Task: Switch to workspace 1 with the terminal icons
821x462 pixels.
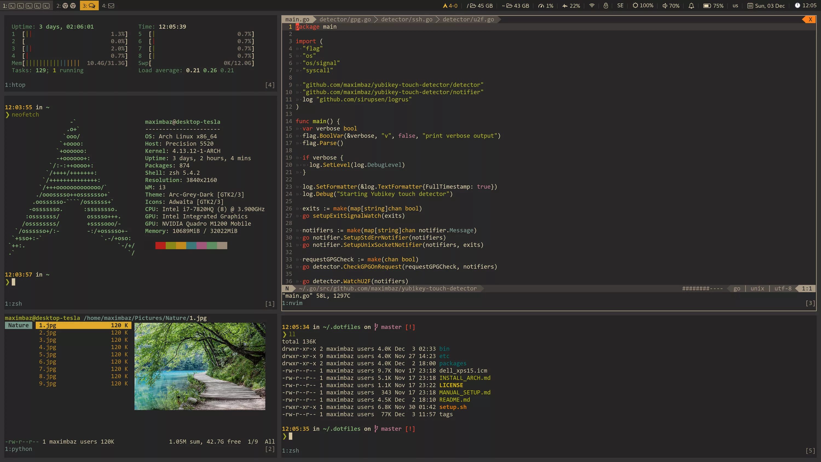Action: (26, 5)
